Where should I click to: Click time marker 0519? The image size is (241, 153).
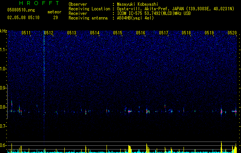[209, 33]
